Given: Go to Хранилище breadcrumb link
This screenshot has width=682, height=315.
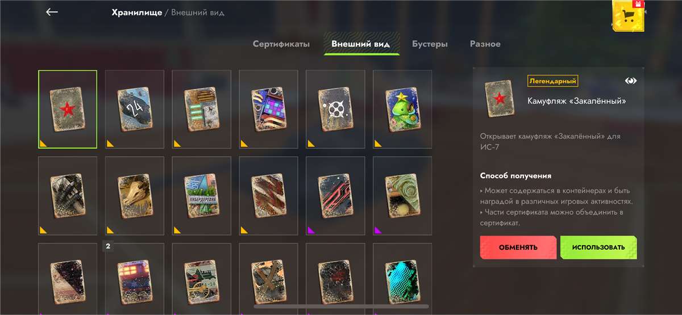Looking at the screenshot, I should [x=137, y=12].
